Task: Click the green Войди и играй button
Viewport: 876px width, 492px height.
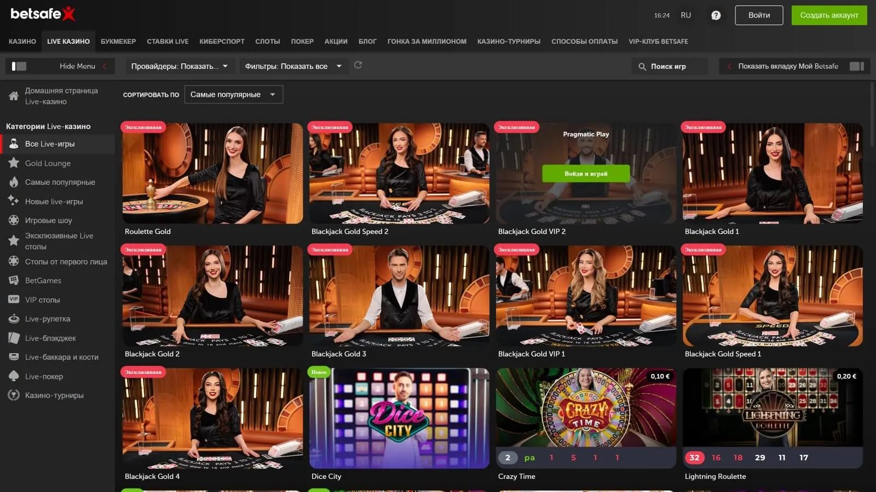Action: 586,173
